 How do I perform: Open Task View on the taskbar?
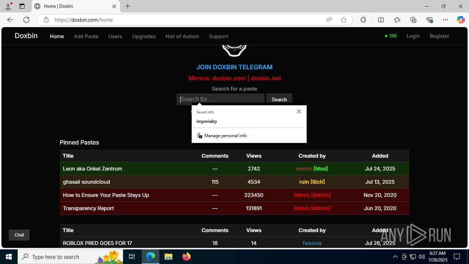click(x=132, y=257)
